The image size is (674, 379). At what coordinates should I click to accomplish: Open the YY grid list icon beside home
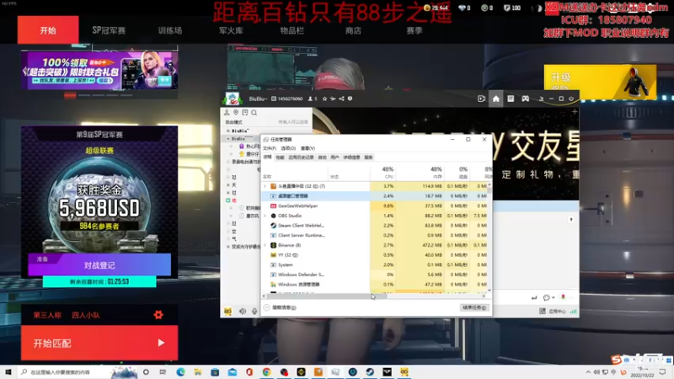click(x=511, y=99)
